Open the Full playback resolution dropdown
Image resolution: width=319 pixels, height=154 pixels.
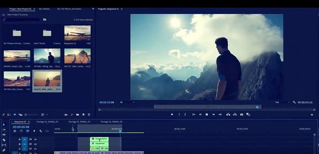click(x=282, y=102)
